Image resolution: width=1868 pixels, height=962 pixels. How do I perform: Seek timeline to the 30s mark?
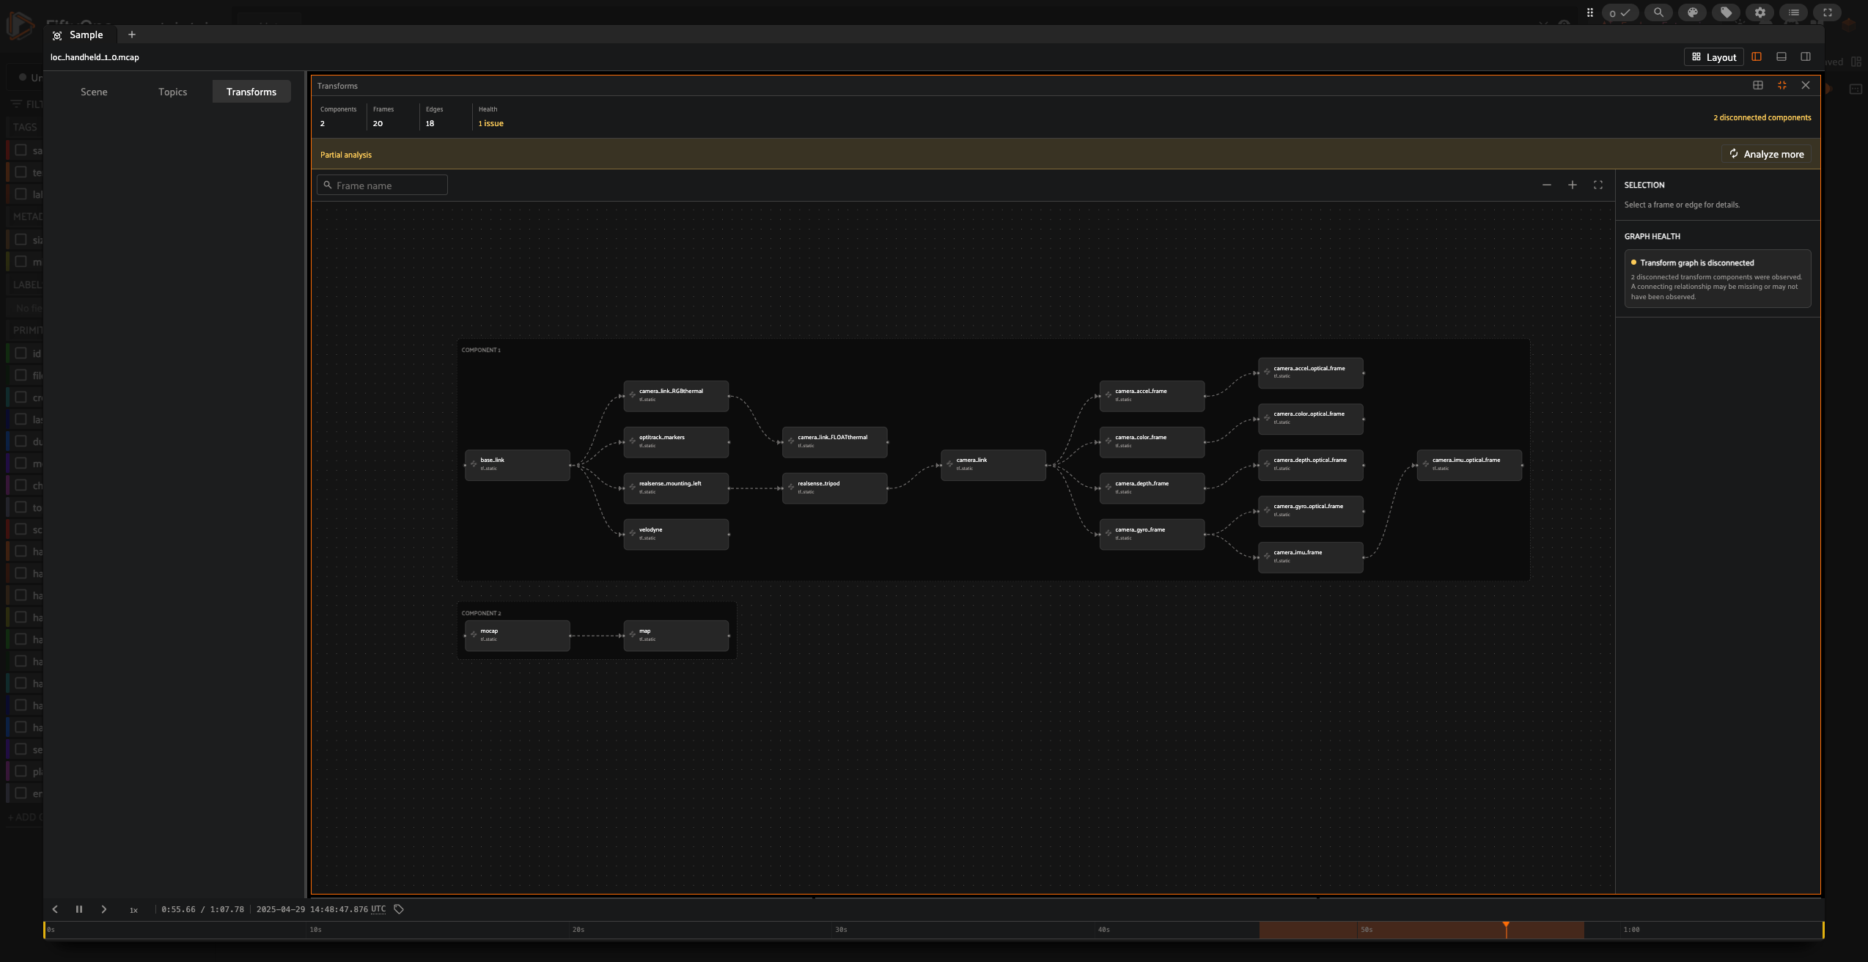(x=841, y=930)
